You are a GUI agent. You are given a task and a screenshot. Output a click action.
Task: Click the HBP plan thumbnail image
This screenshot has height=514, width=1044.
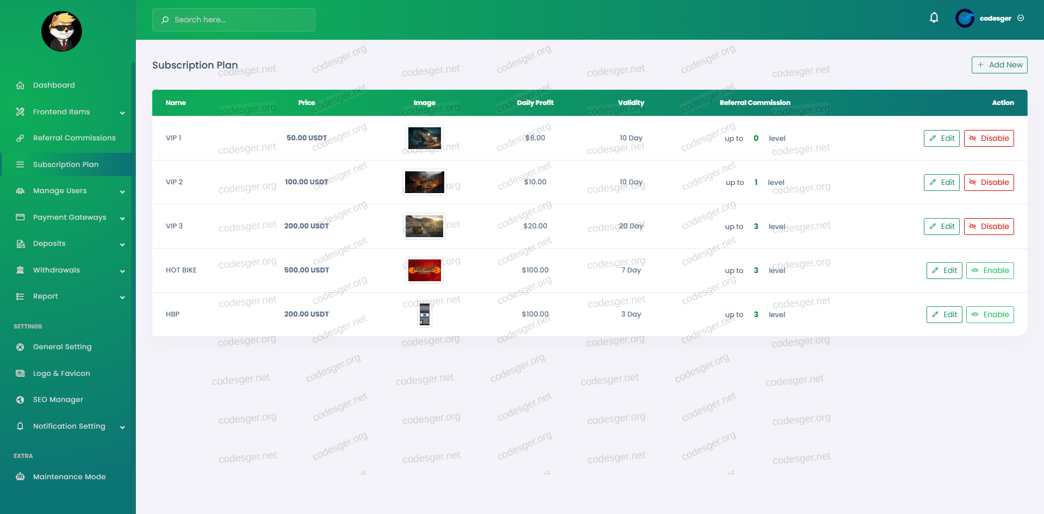[x=425, y=314]
